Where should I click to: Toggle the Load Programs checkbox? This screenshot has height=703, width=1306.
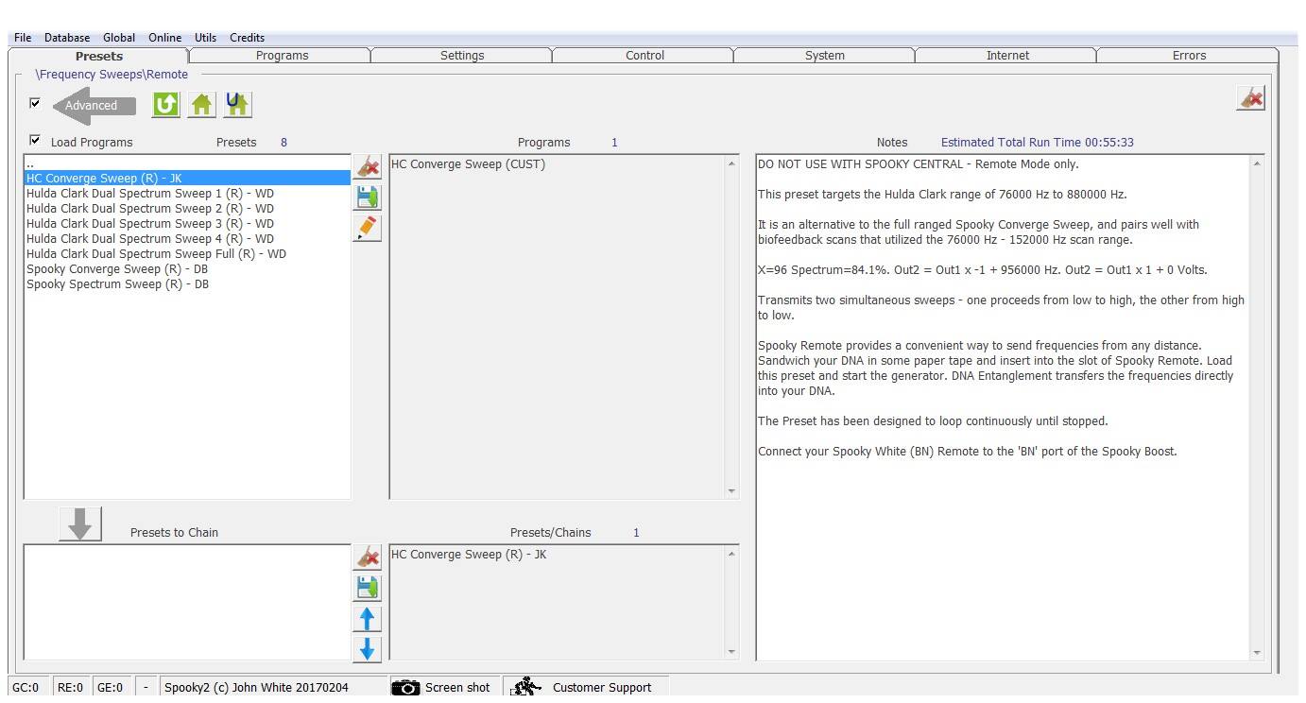35,140
